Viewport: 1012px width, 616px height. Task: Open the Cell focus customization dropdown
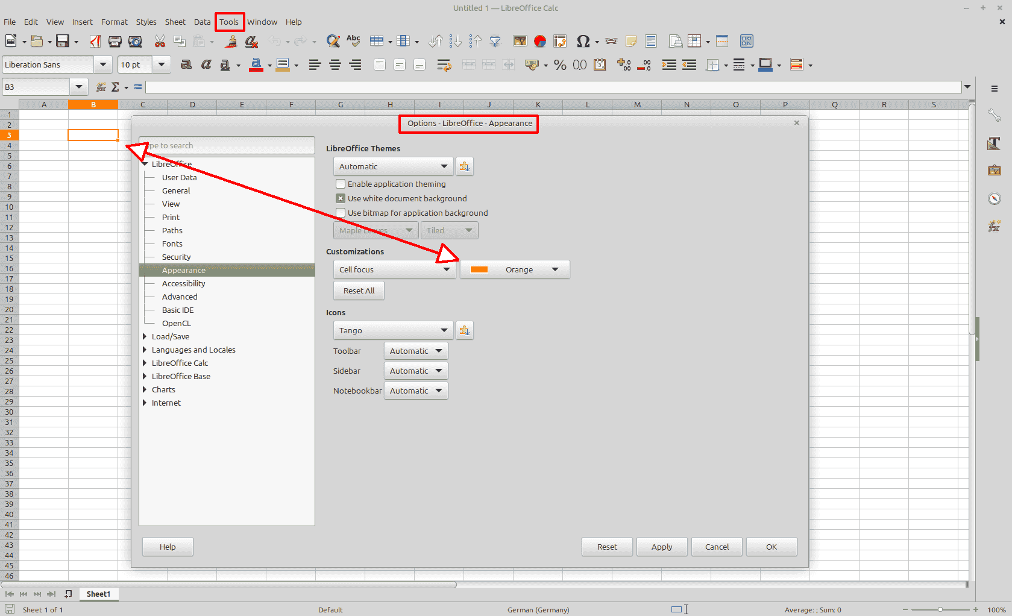click(394, 269)
